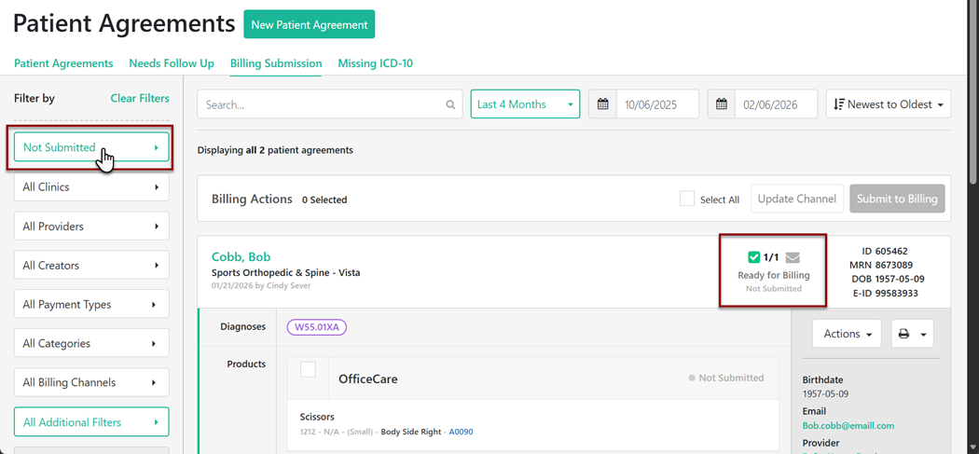
Task: Open the print options dropdown caret
Action: pyautogui.click(x=923, y=334)
